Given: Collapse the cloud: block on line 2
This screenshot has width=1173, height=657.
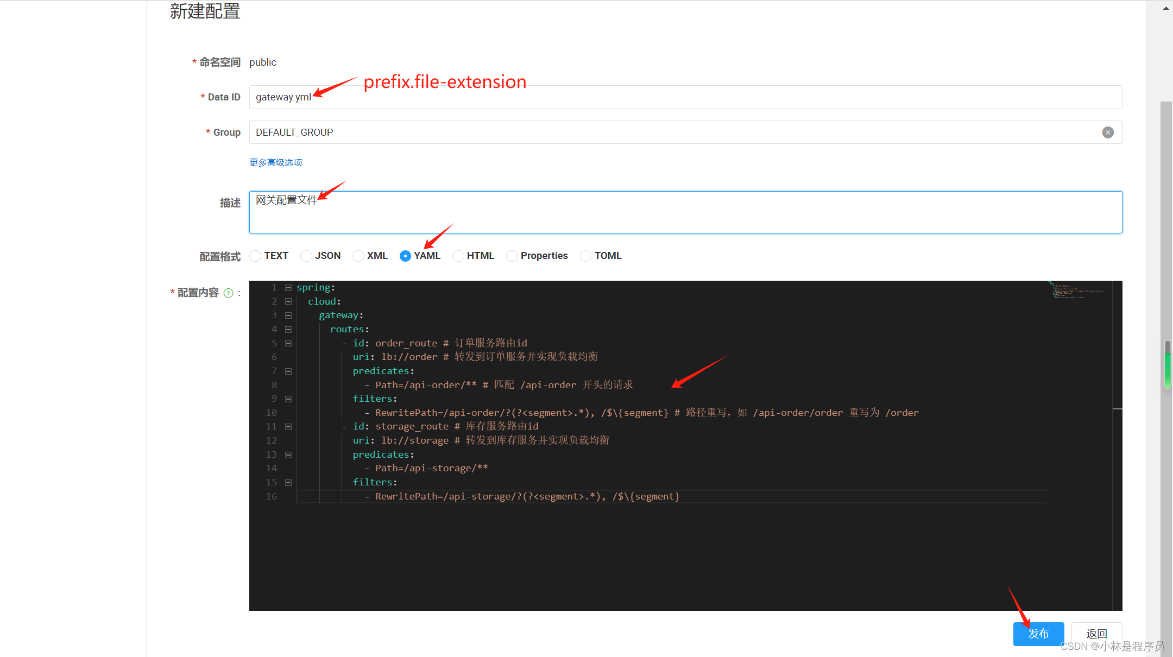Looking at the screenshot, I should pyautogui.click(x=288, y=301).
